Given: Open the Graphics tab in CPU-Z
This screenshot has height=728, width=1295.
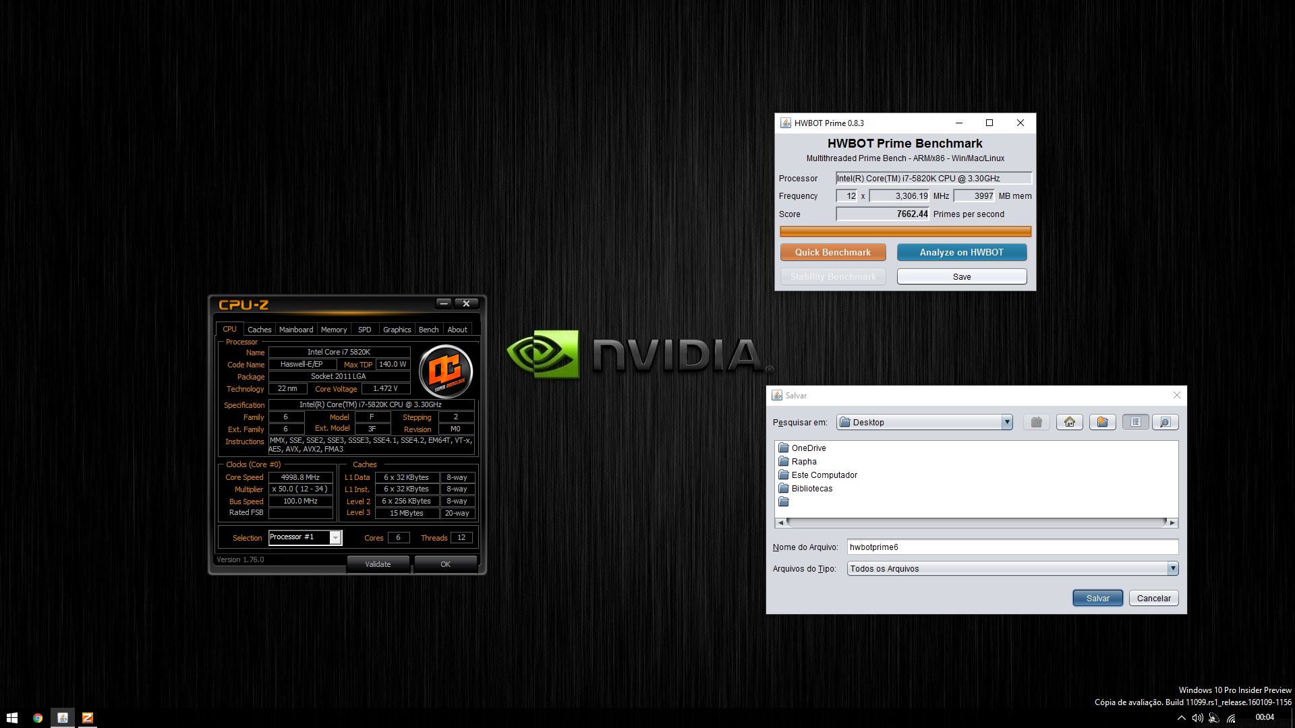Looking at the screenshot, I should (397, 330).
